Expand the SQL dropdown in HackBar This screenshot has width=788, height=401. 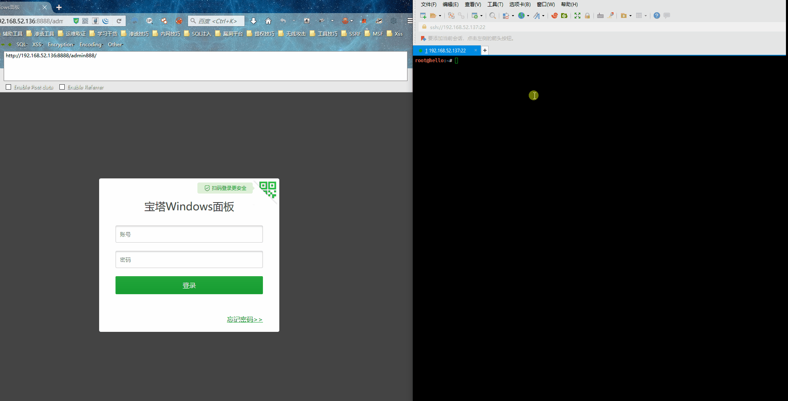[22, 45]
